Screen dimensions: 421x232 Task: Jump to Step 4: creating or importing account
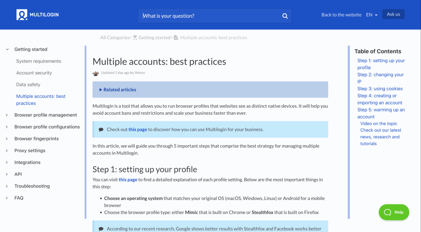click(x=379, y=99)
